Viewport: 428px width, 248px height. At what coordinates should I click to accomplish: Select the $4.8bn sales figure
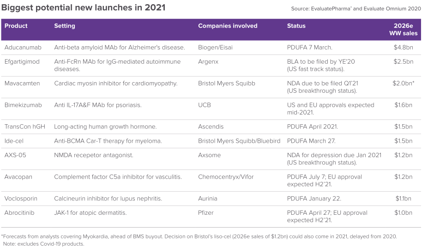pyautogui.click(x=403, y=47)
